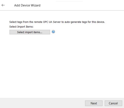Viewport: 124px width, 108px height.
Task: Open help for Select Import Items
Action: (x=53, y=32)
